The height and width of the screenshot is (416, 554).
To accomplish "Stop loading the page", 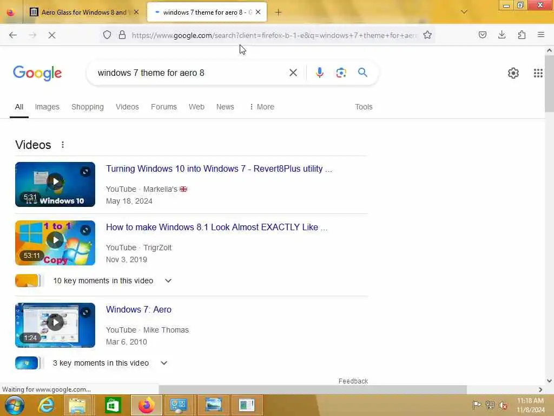I will (52, 35).
